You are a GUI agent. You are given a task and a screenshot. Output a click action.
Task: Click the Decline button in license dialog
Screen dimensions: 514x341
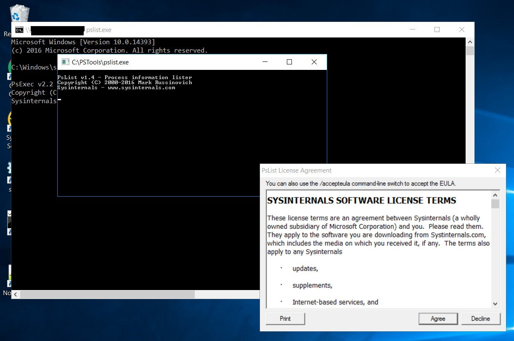[481, 319]
